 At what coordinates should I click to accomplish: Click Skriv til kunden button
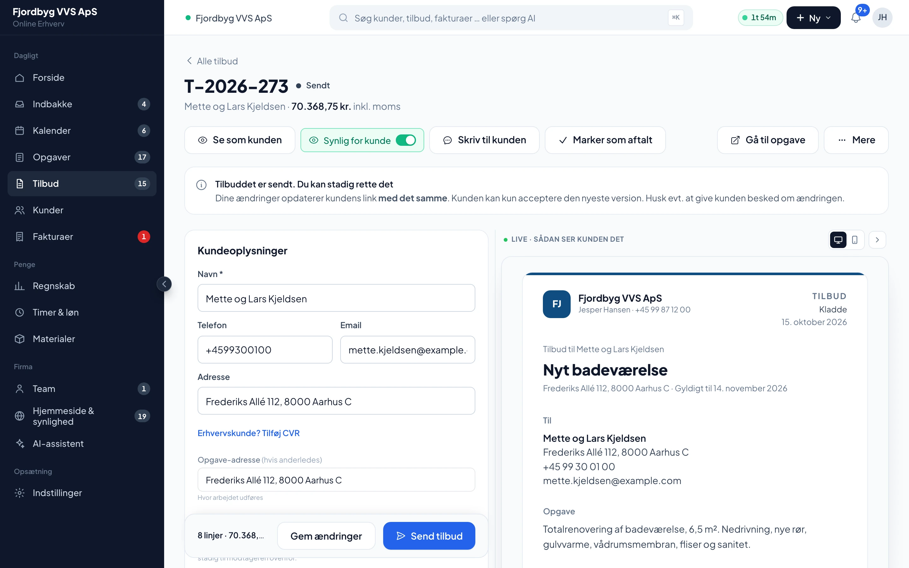pos(484,140)
